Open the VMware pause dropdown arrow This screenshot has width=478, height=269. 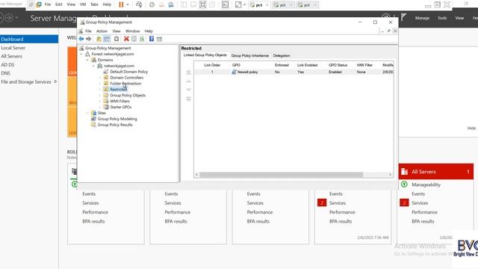[128, 4]
